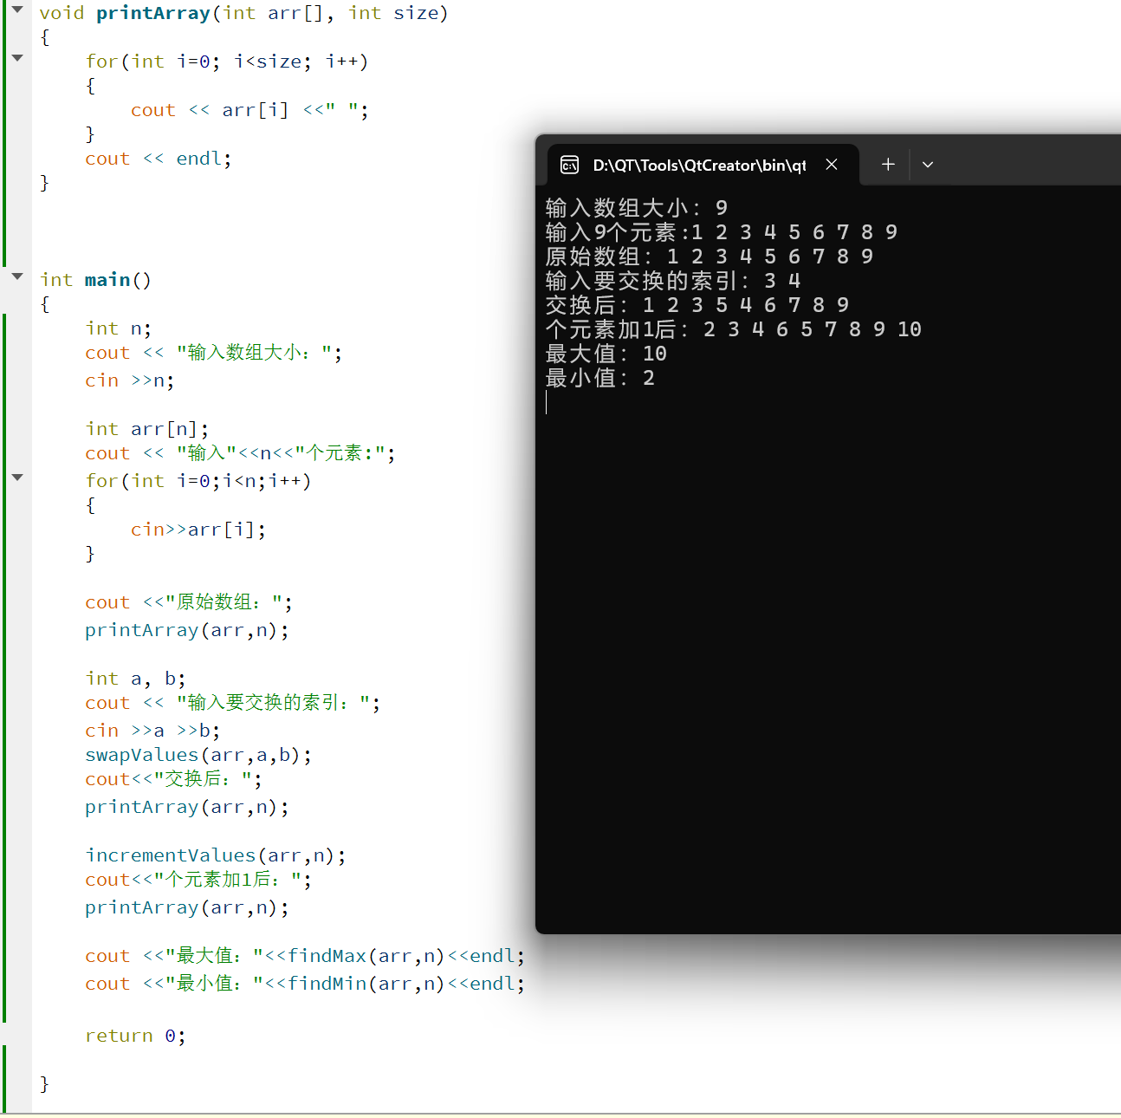Click the incrementValues call in the editor
The height and width of the screenshot is (1118, 1121).
[x=170, y=855]
